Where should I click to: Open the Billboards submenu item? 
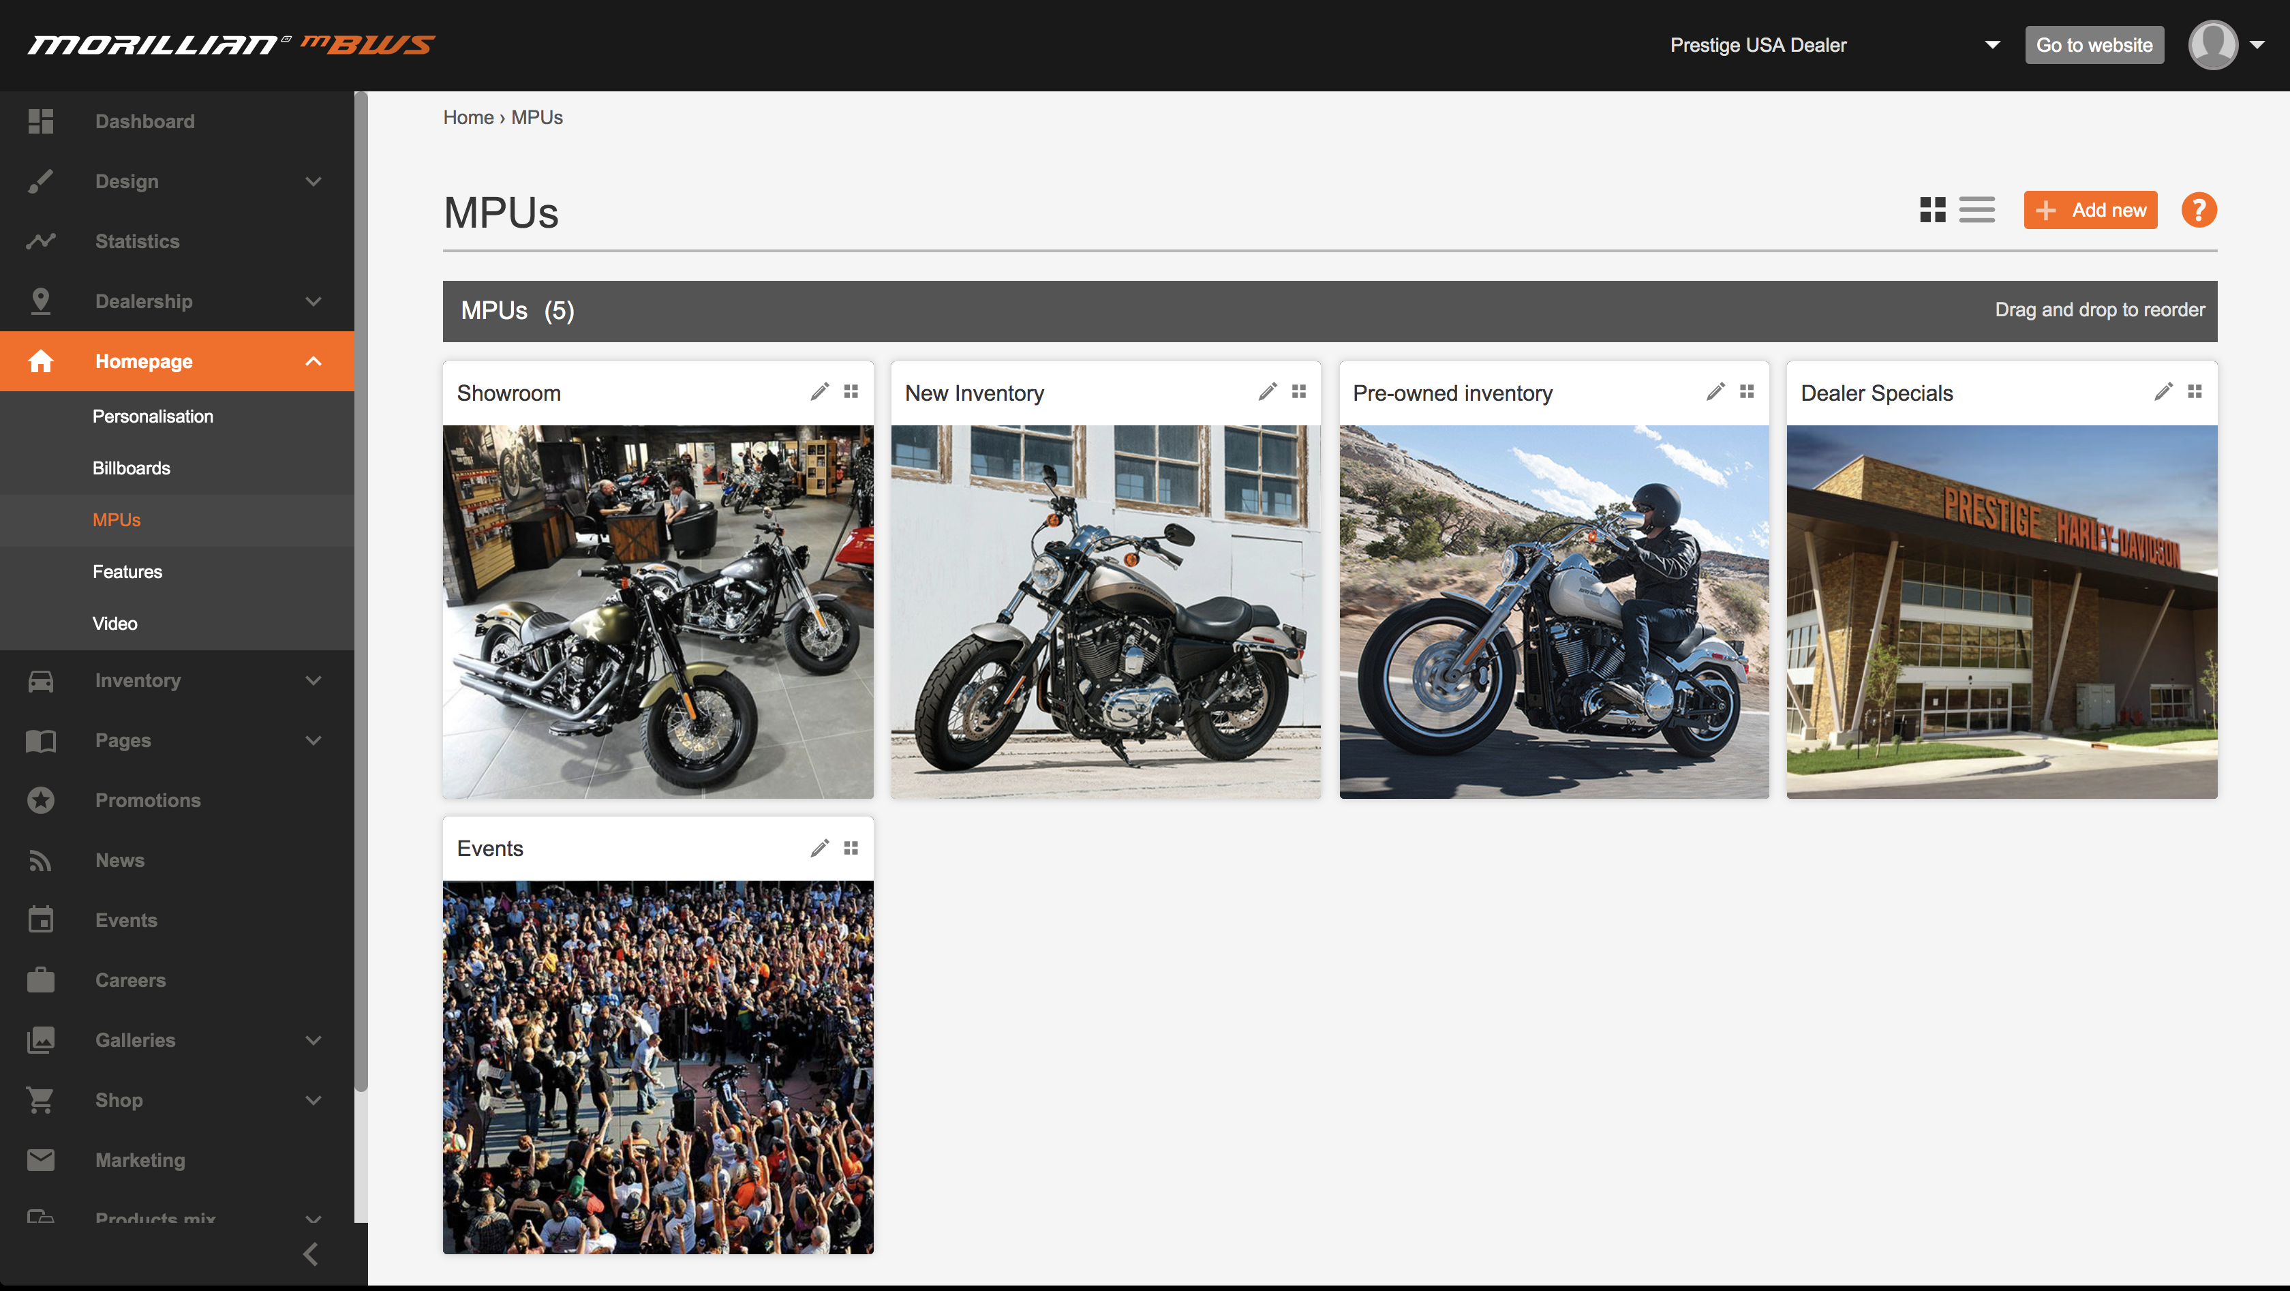tap(132, 468)
